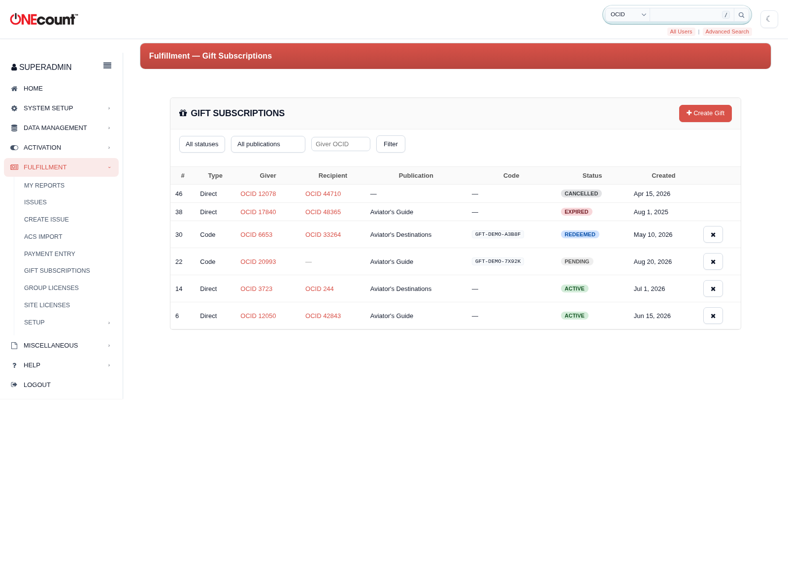Click the EXPIRED status badge
788x578 pixels.
(576, 212)
